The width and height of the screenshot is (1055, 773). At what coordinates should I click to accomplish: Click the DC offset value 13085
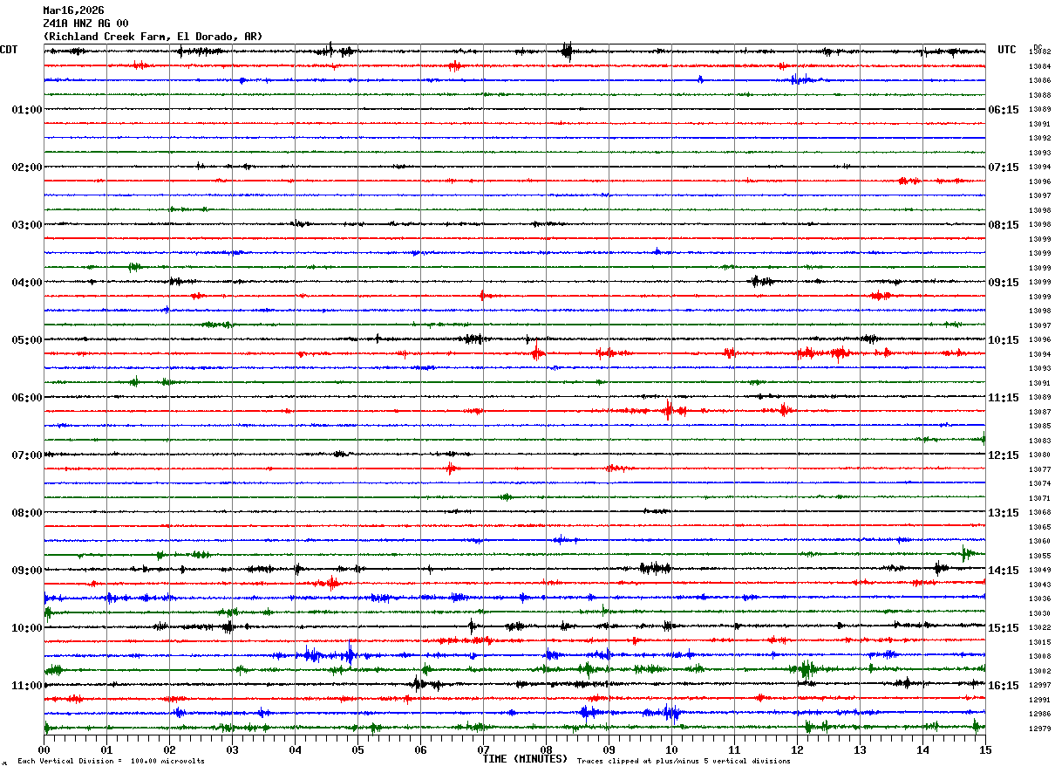(x=1039, y=427)
